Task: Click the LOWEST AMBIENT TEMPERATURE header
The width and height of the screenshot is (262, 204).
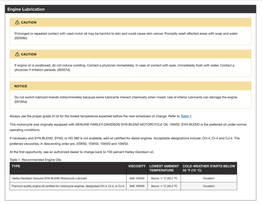Action: [x=164, y=168]
